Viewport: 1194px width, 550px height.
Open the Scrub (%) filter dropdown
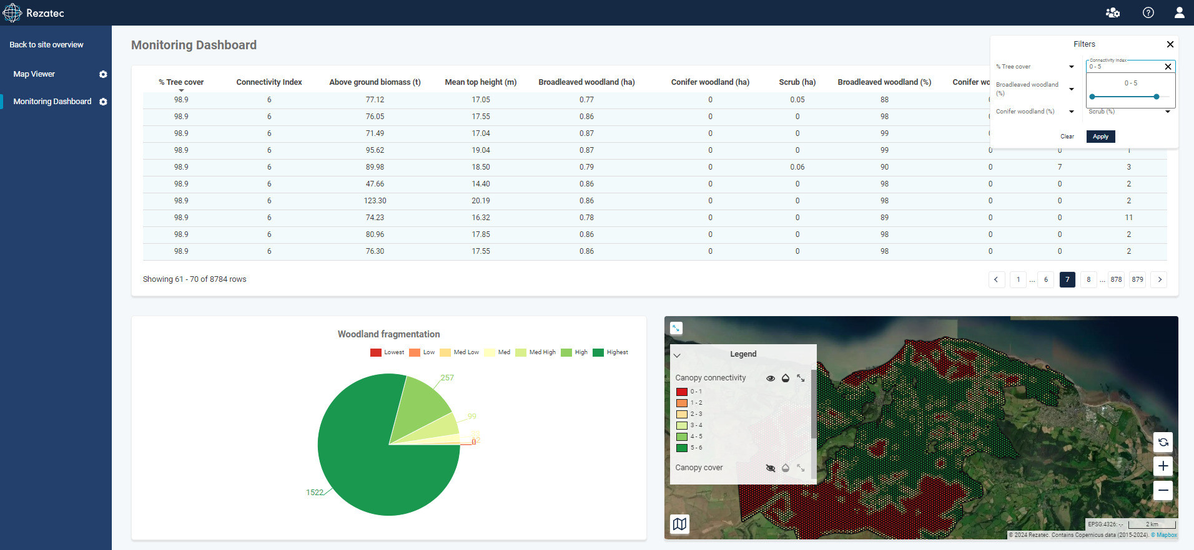[x=1167, y=112]
